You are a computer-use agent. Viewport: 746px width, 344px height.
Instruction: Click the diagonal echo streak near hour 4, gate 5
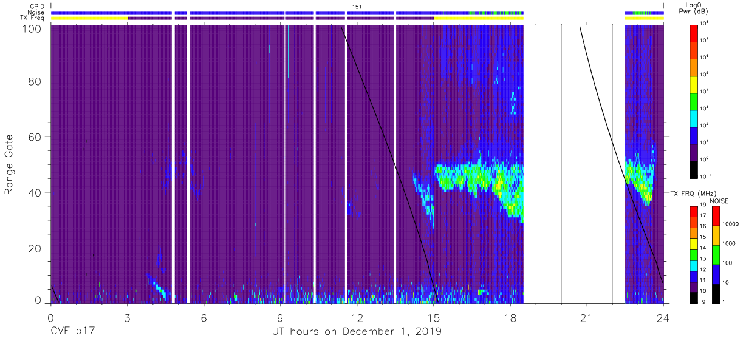[x=157, y=286]
